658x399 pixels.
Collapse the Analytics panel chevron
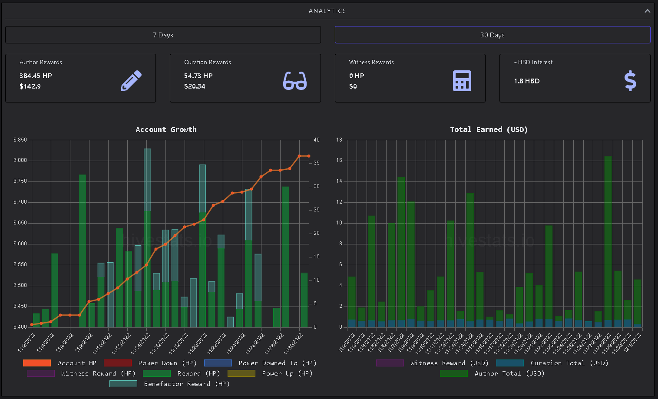point(647,11)
